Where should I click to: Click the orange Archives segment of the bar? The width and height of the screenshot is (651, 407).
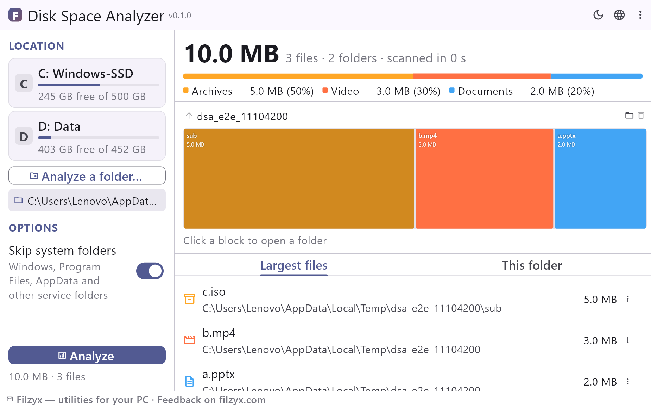[x=298, y=76]
